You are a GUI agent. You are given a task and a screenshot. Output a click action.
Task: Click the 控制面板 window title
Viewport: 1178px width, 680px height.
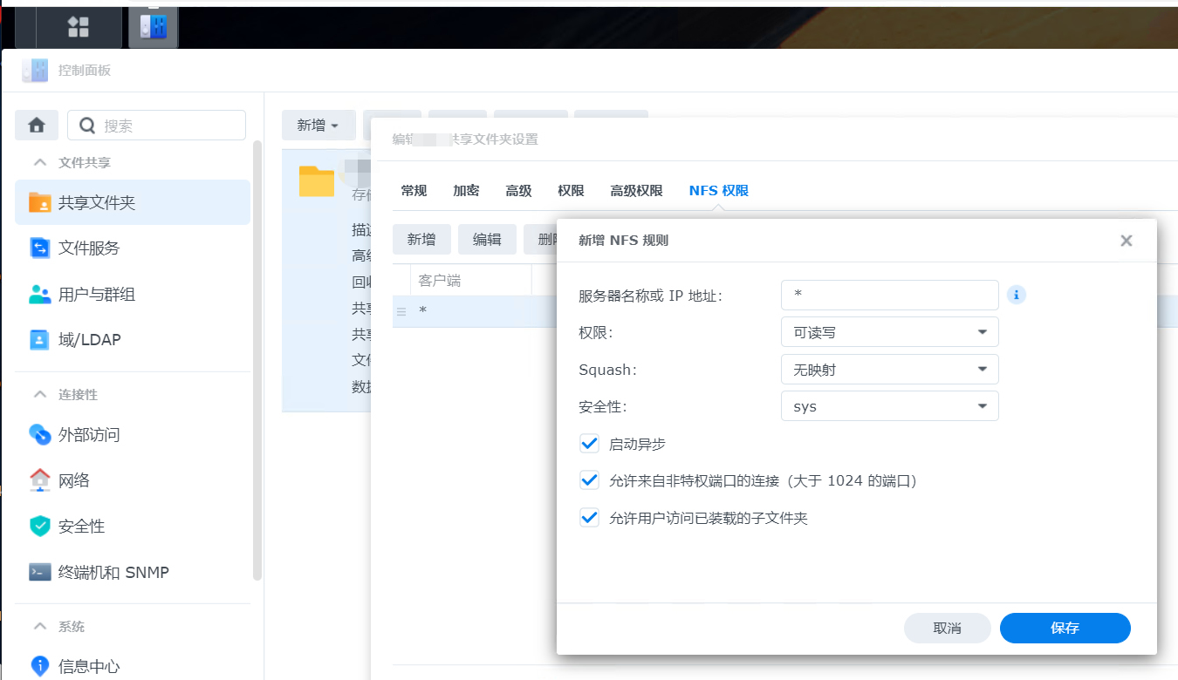point(85,71)
